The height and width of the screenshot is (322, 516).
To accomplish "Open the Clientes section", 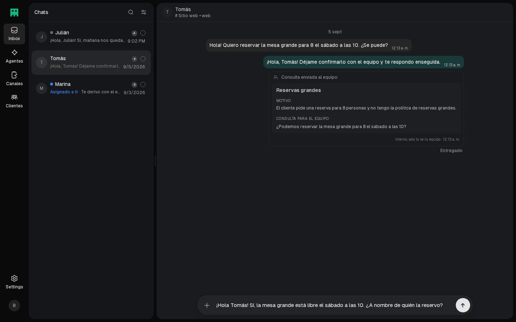I will click(14, 101).
